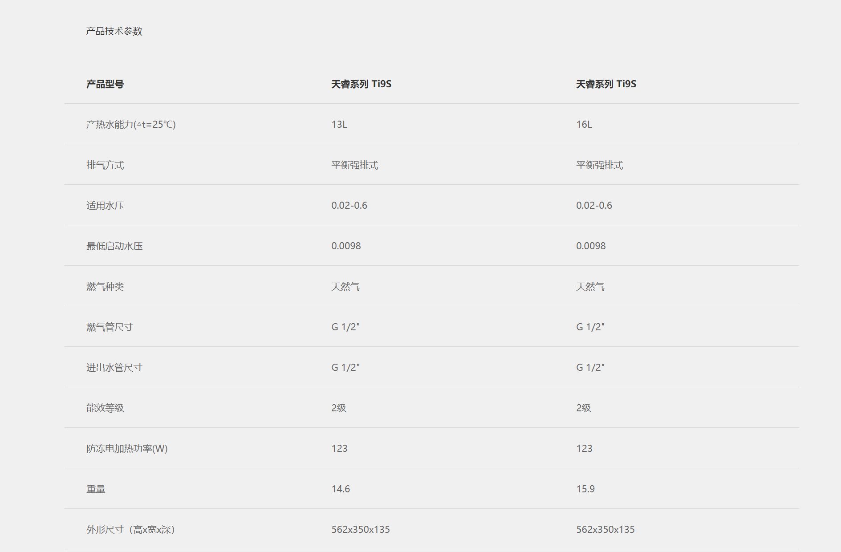This screenshot has height=552, width=841.
Task: Click the 防冻电加热功率(W) row label
Action: click(x=127, y=449)
